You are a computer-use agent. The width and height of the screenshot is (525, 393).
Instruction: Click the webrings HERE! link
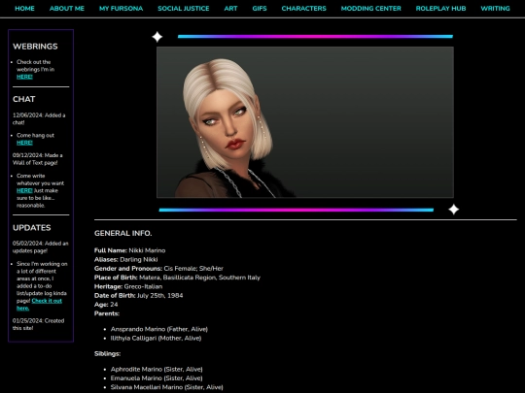pyautogui.click(x=24, y=77)
